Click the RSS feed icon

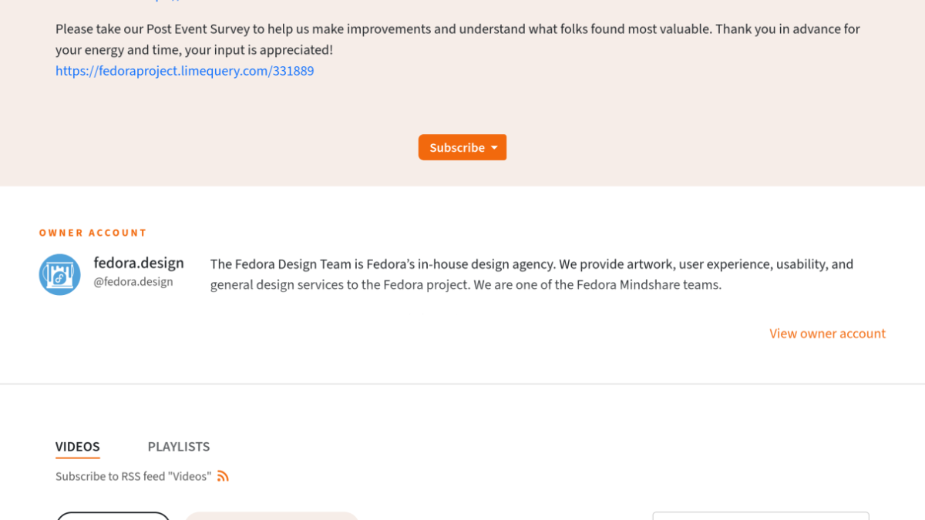point(223,476)
